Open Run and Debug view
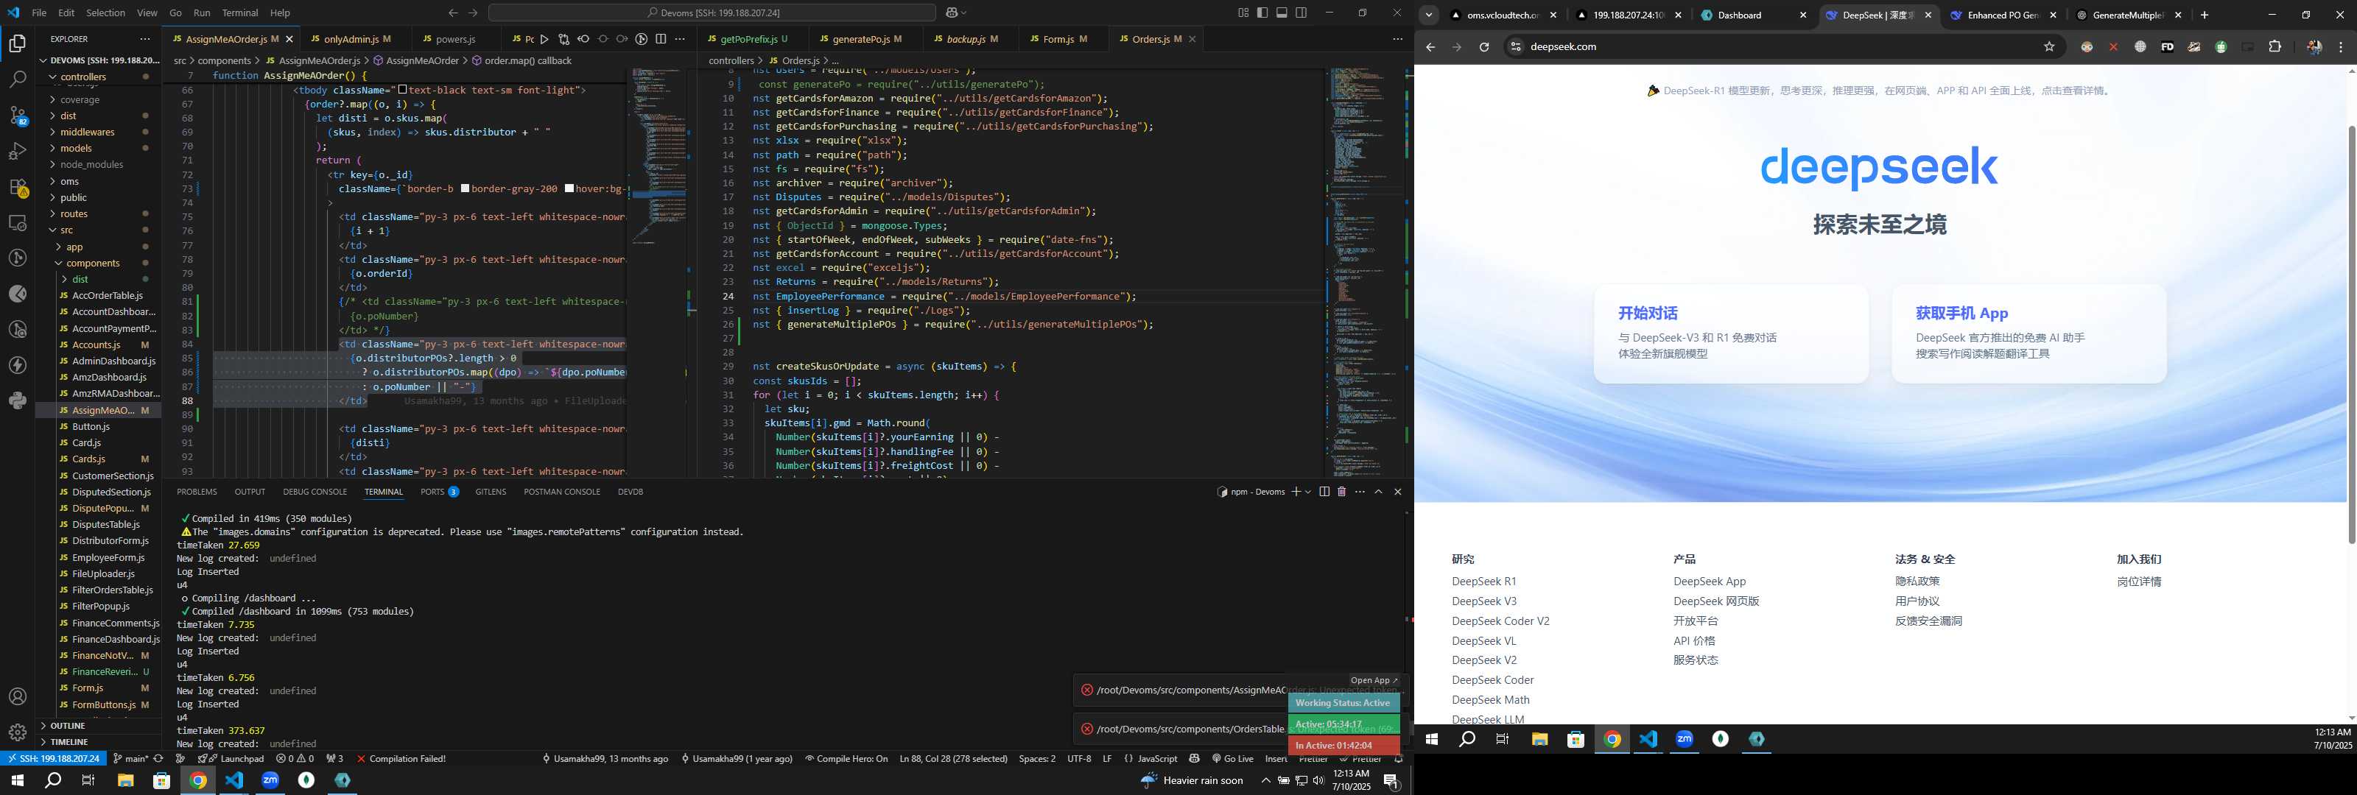Screen dimensions: 2357x795 (18, 152)
